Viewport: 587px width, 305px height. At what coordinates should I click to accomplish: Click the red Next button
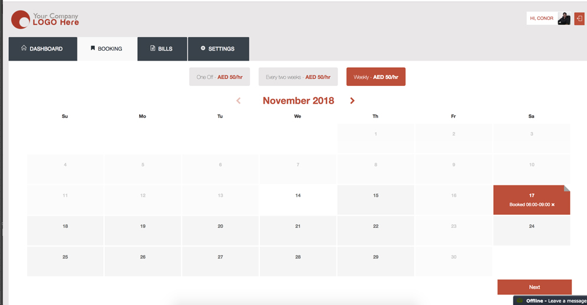(534, 287)
